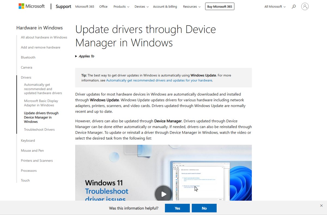Image resolution: width=327 pixels, height=215 pixels.
Task: Click the Was this information helpful text
Action: [x=134, y=208]
